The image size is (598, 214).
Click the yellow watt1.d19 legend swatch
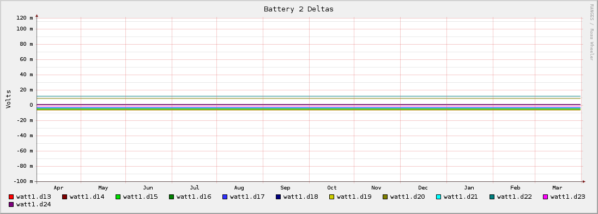coord(331,197)
